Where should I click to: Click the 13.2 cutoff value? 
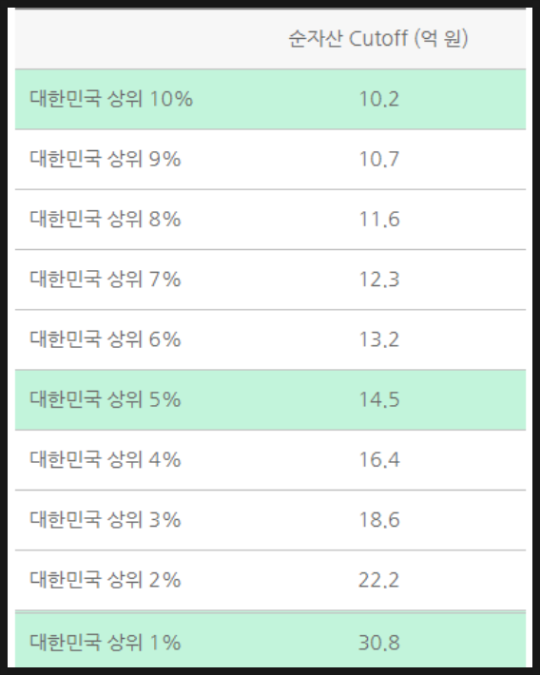(379, 339)
